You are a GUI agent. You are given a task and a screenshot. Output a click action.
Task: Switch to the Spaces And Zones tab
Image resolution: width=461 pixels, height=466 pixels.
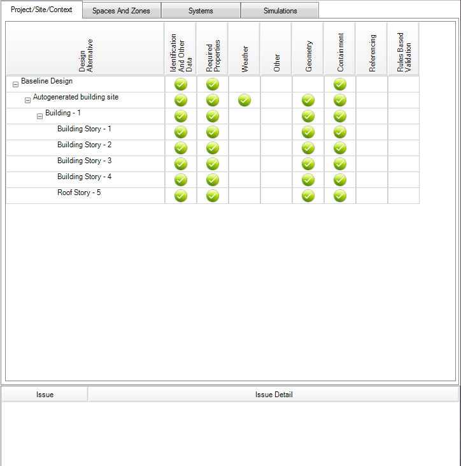click(121, 11)
